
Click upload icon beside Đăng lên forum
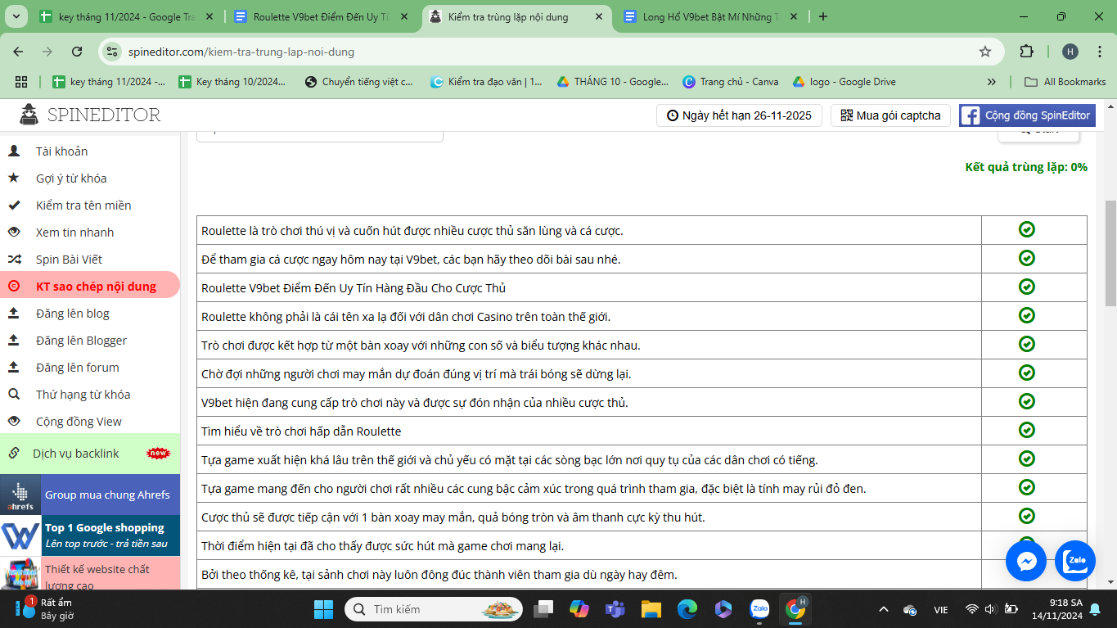[x=14, y=367]
